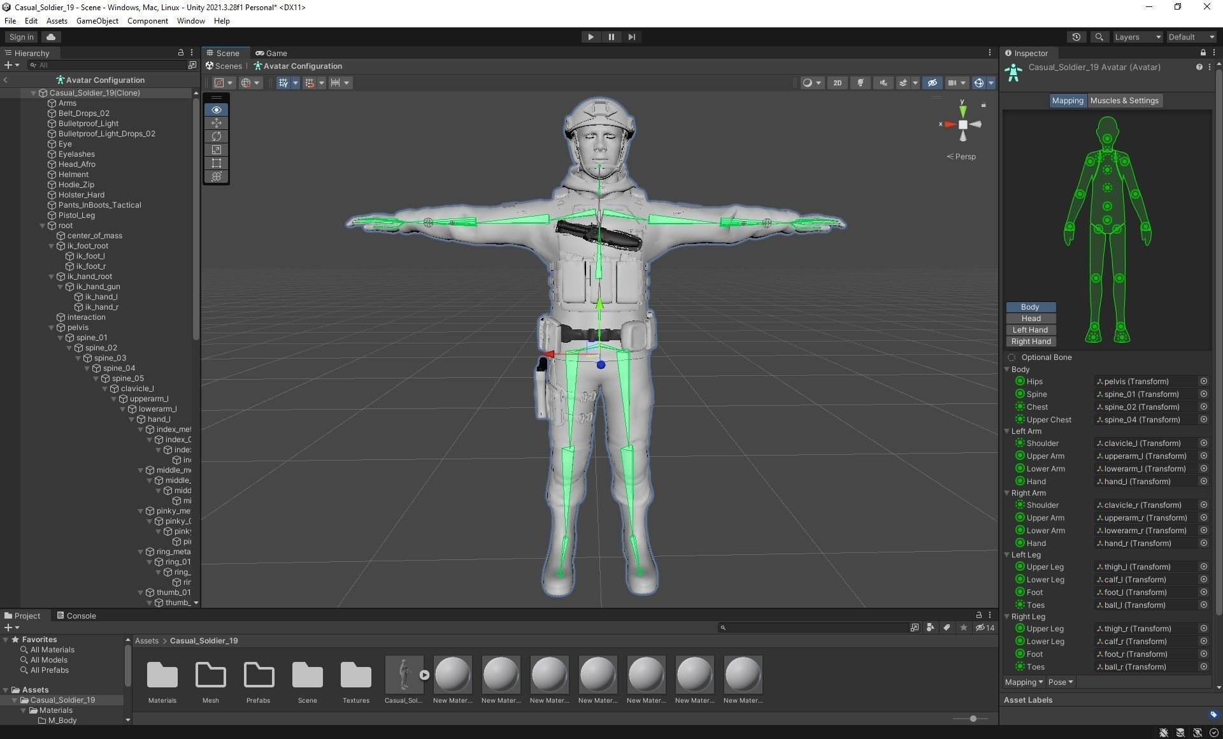This screenshot has width=1223, height=739.
Task: Click the Sign in button
Action: coord(22,37)
